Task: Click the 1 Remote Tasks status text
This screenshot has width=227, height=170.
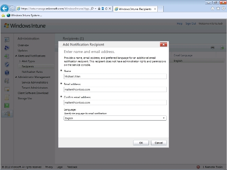Action: click(212, 167)
